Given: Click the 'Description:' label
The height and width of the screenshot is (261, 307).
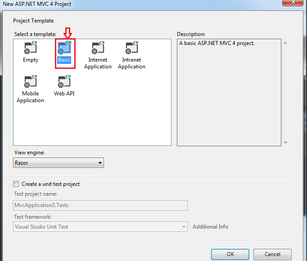Looking at the screenshot, I should point(191,34).
